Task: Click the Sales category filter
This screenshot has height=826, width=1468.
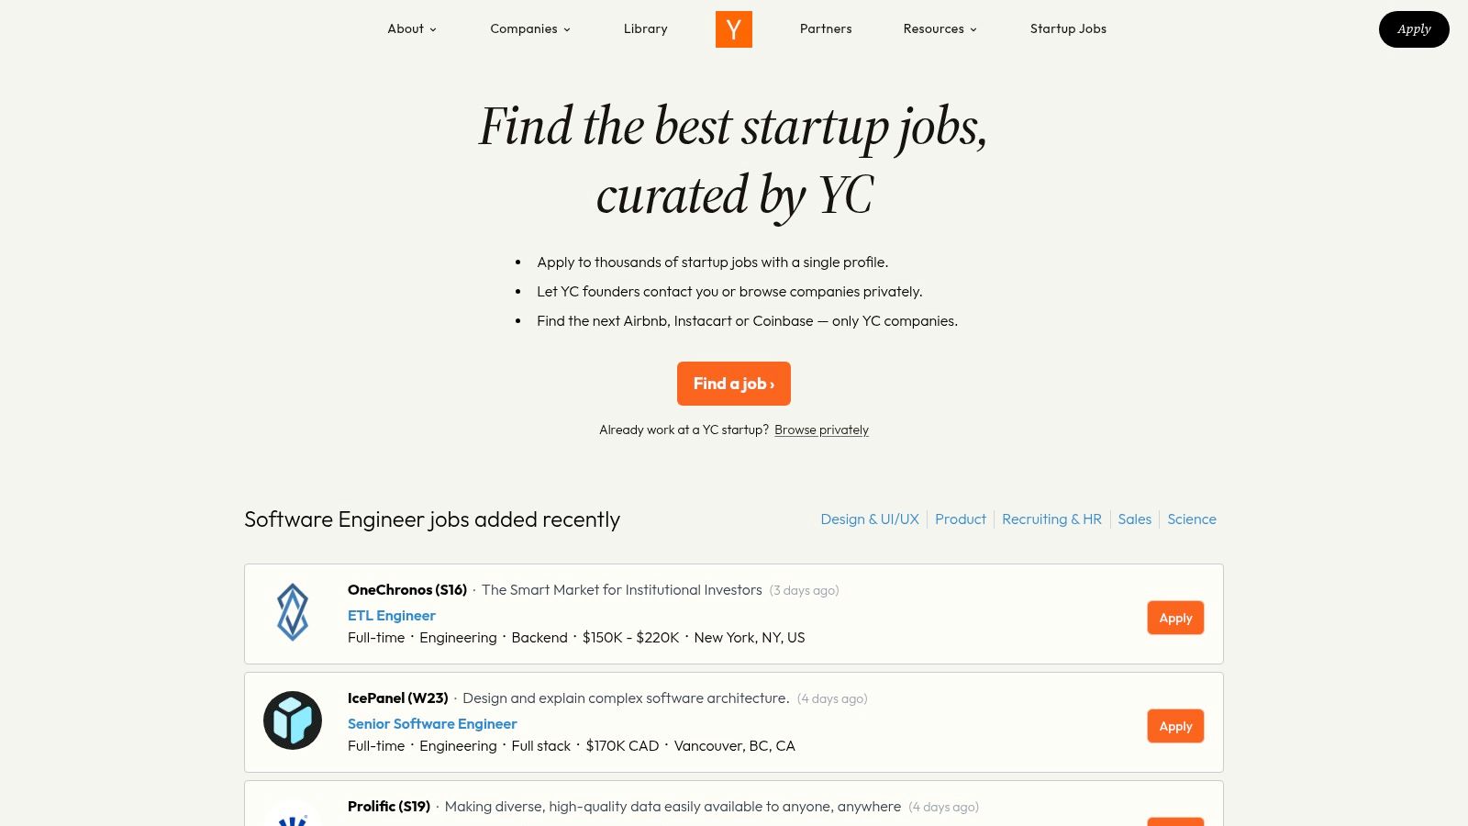Action: point(1134,519)
